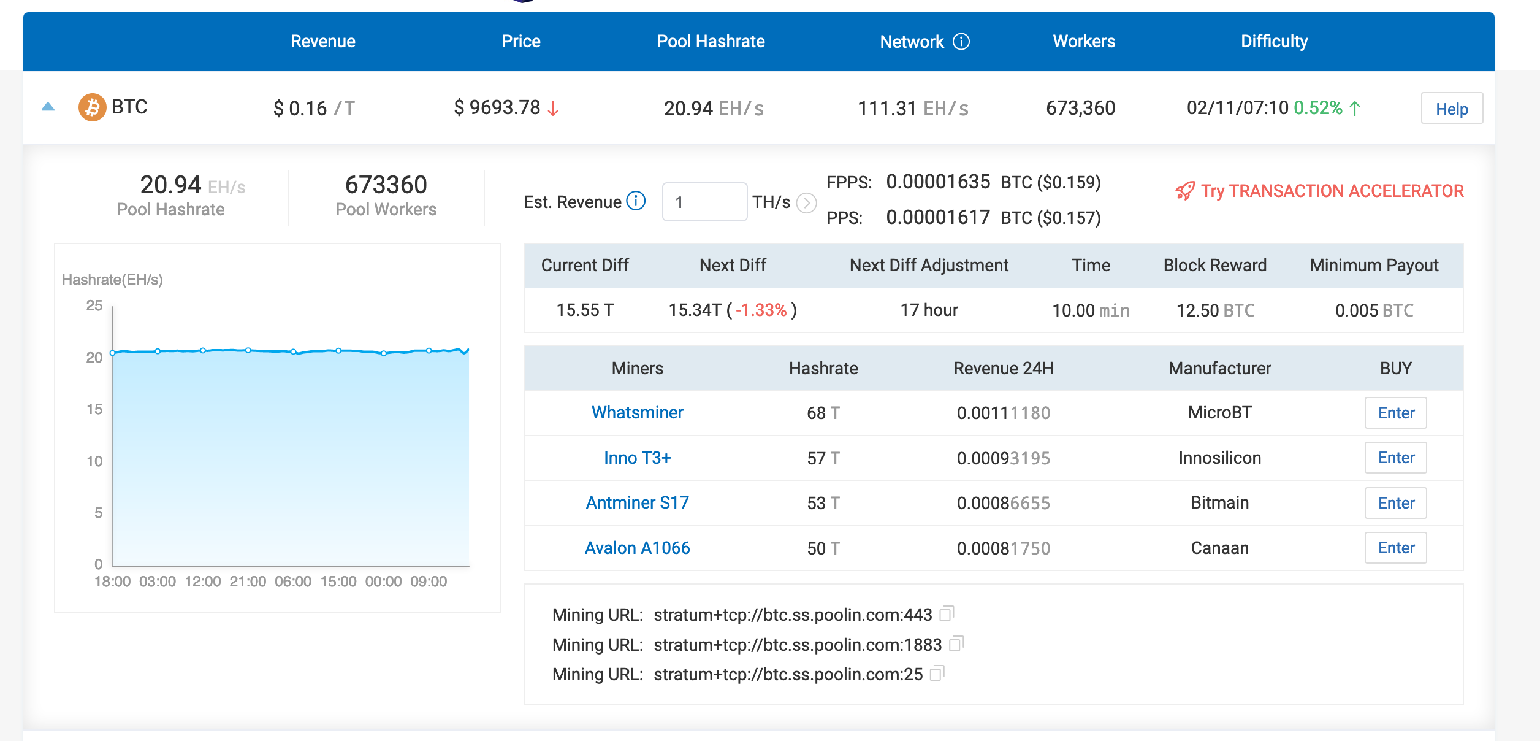Click the MicroBT manufacturer cell
Screen dimensions: 1540x741
1219,412
